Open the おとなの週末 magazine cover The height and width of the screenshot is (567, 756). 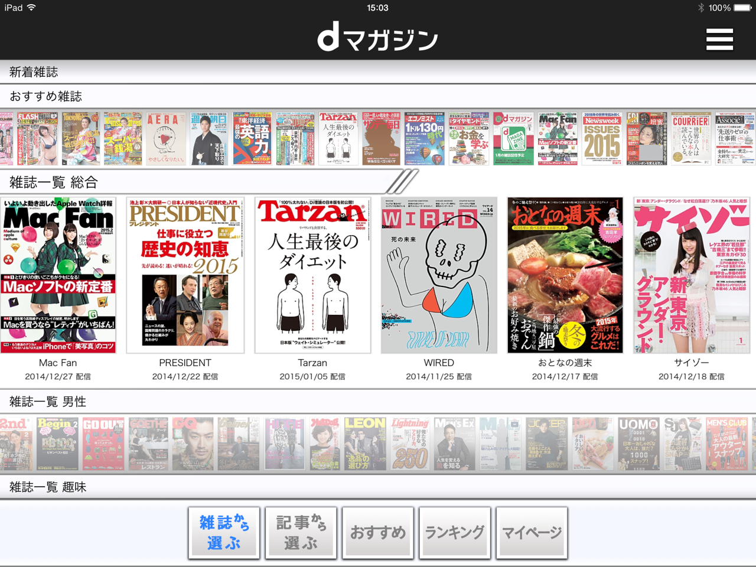point(565,275)
